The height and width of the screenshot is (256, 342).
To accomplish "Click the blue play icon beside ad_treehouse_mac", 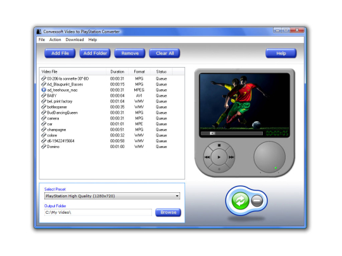I will pos(44,90).
